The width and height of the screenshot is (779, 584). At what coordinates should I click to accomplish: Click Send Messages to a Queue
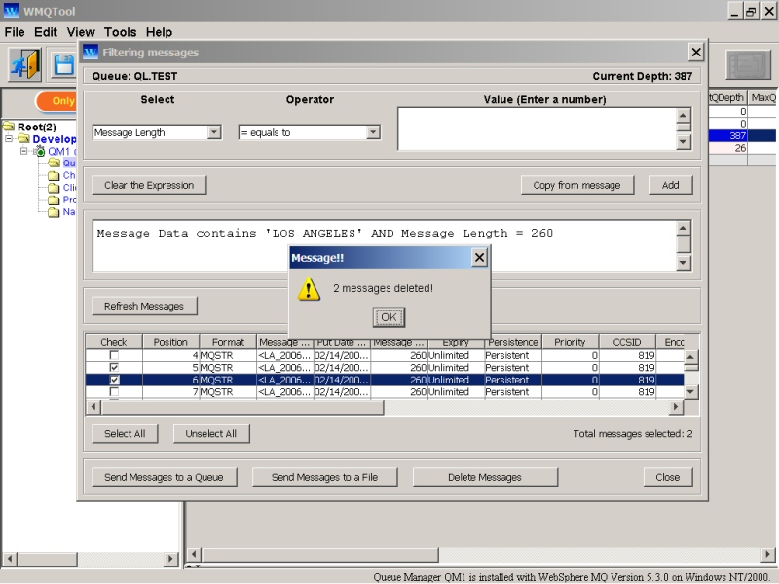tap(164, 477)
